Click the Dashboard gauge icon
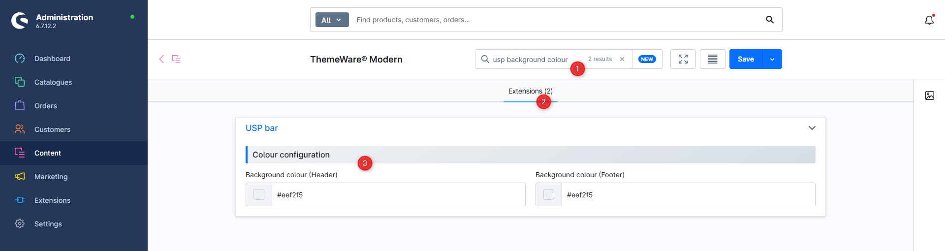 [x=20, y=59]
